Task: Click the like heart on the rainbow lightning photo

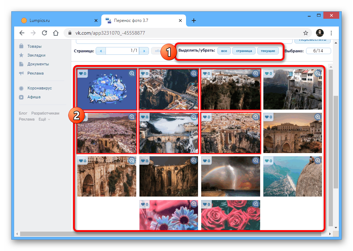Action: [x=206, y=161]
